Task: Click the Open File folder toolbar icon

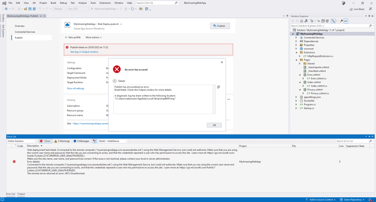Action: tap(25, 9)
